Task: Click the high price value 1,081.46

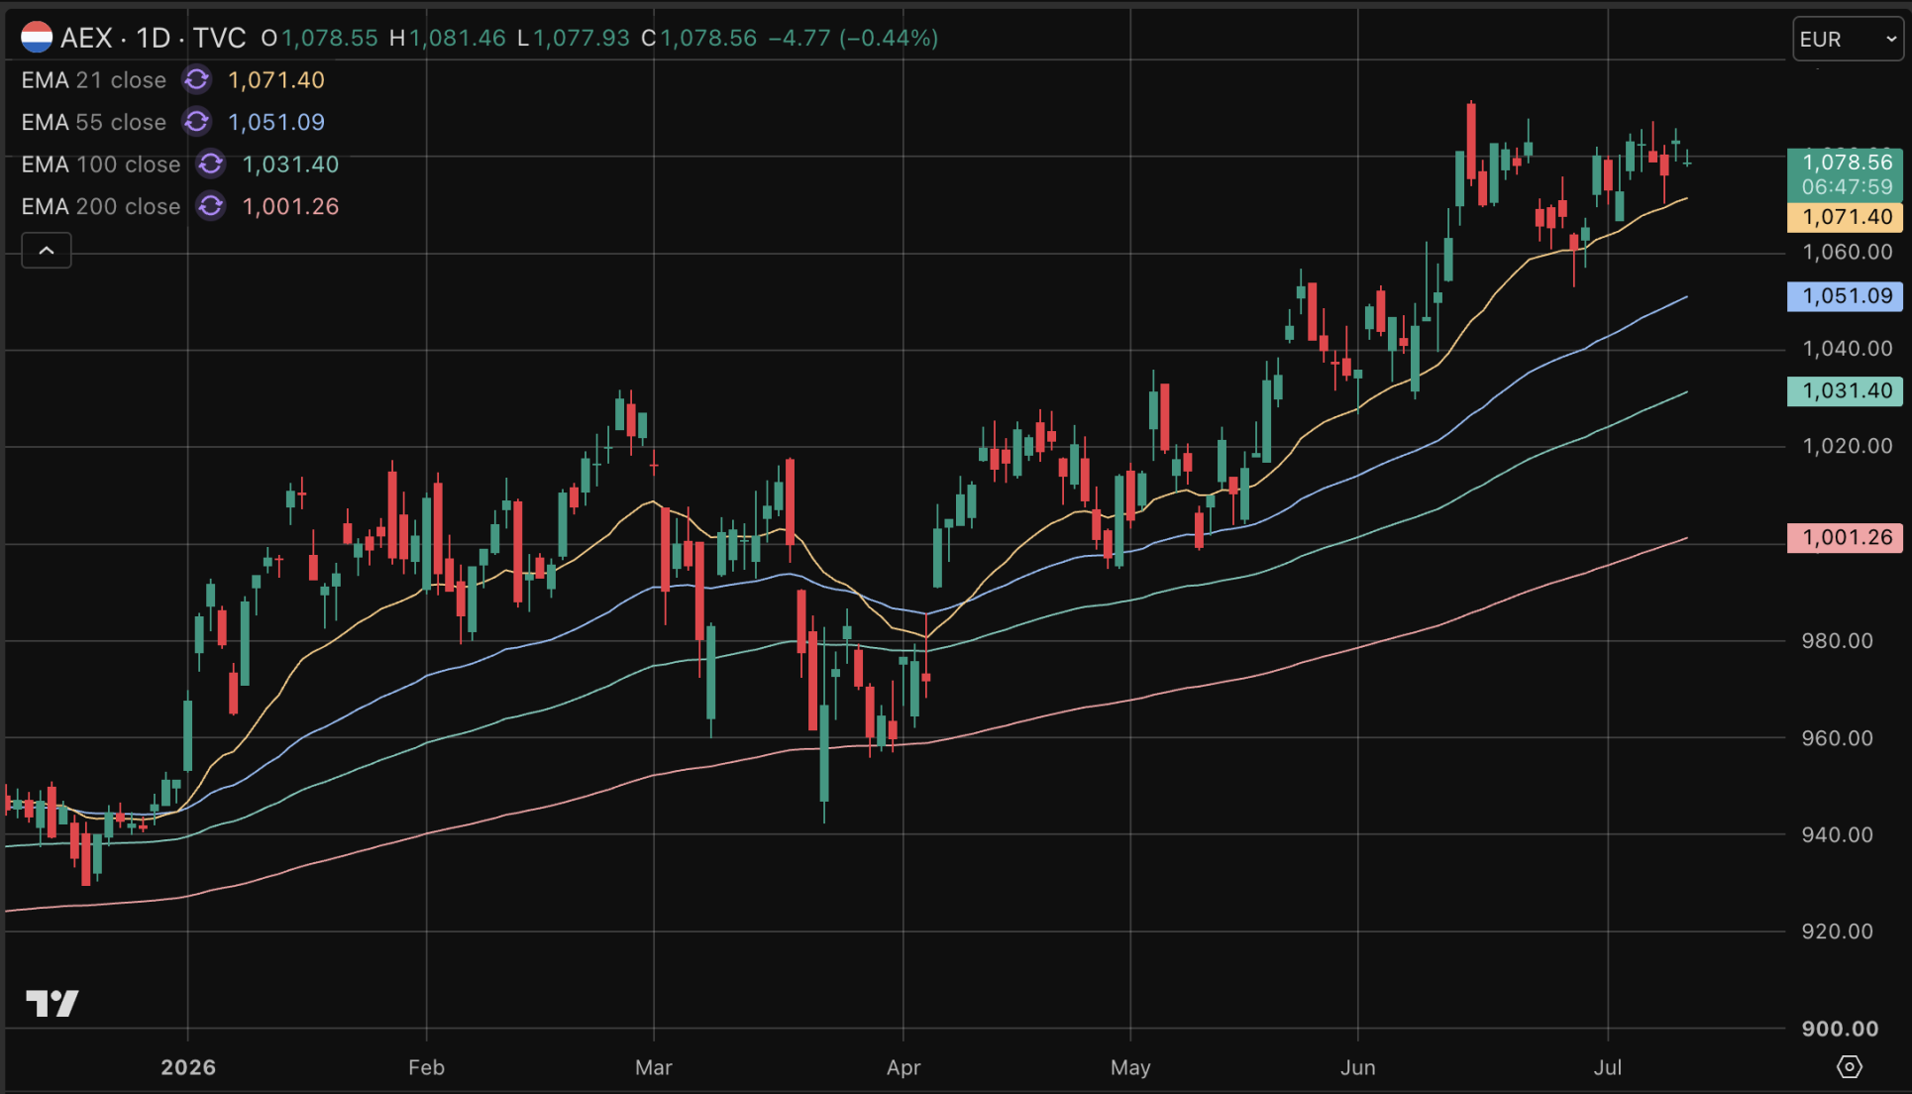Action: (x=458, y=38)
